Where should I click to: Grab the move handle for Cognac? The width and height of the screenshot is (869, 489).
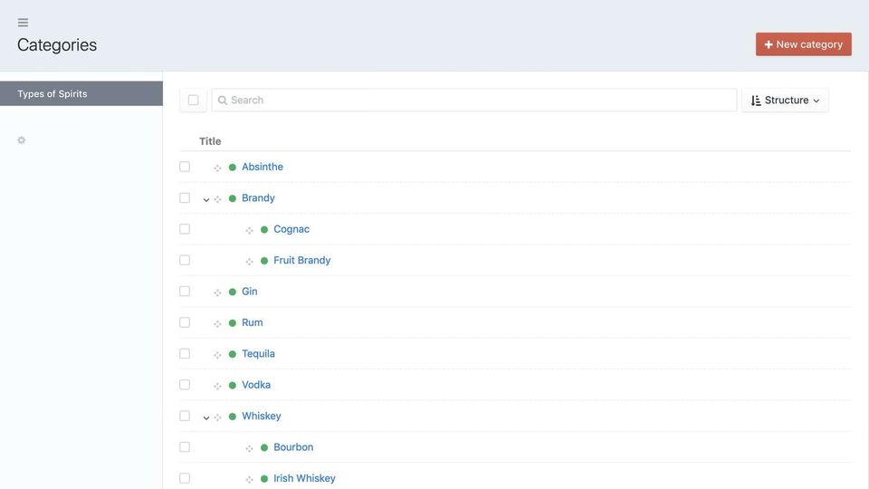[x=250, y=230]
